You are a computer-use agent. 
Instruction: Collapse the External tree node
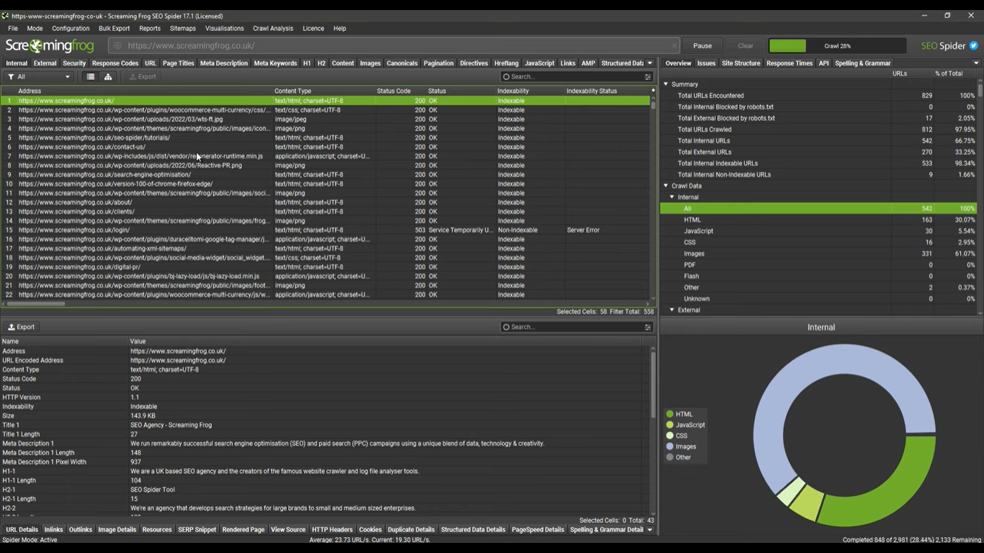672,310
